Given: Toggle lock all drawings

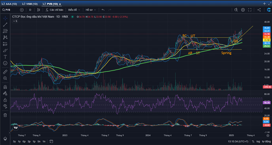Looking at the screenshot, I should click(5, 100).
